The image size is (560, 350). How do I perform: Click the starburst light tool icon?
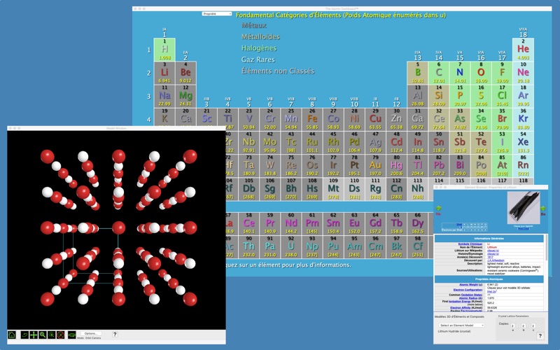click(x=51, y=335)
